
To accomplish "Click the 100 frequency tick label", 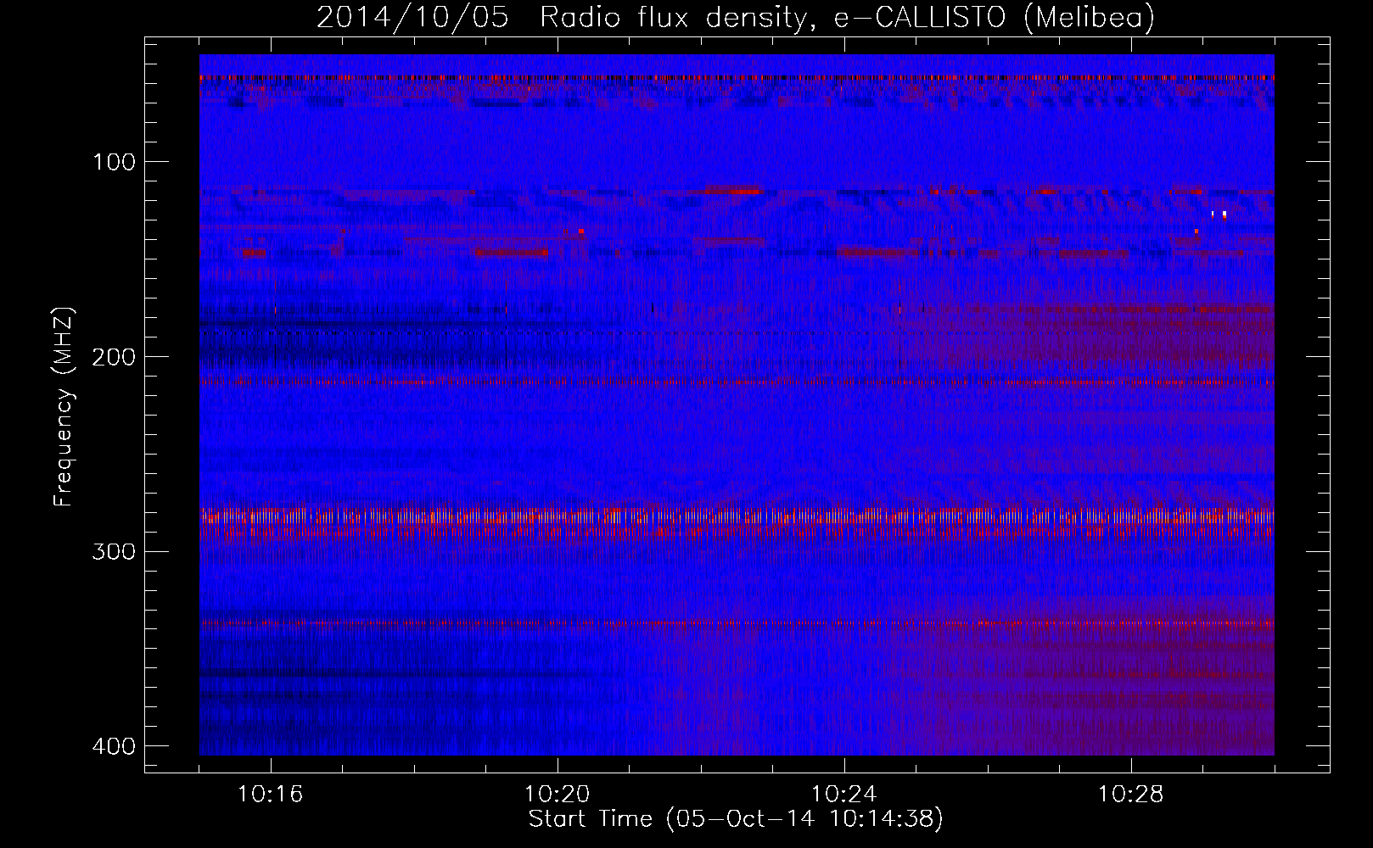I will 113,162.
